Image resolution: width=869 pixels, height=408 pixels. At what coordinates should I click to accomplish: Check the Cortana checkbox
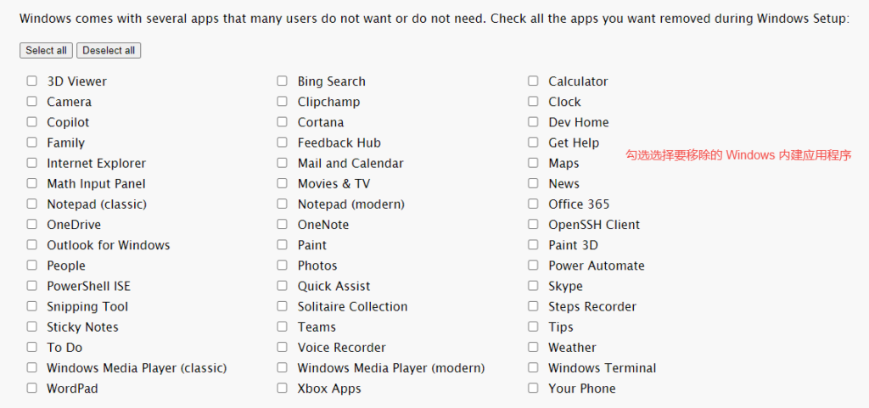282,122
